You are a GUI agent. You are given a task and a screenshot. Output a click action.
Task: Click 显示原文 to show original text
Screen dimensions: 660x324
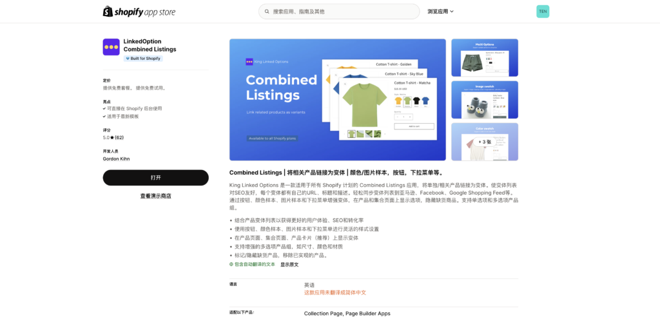(289, 265)
